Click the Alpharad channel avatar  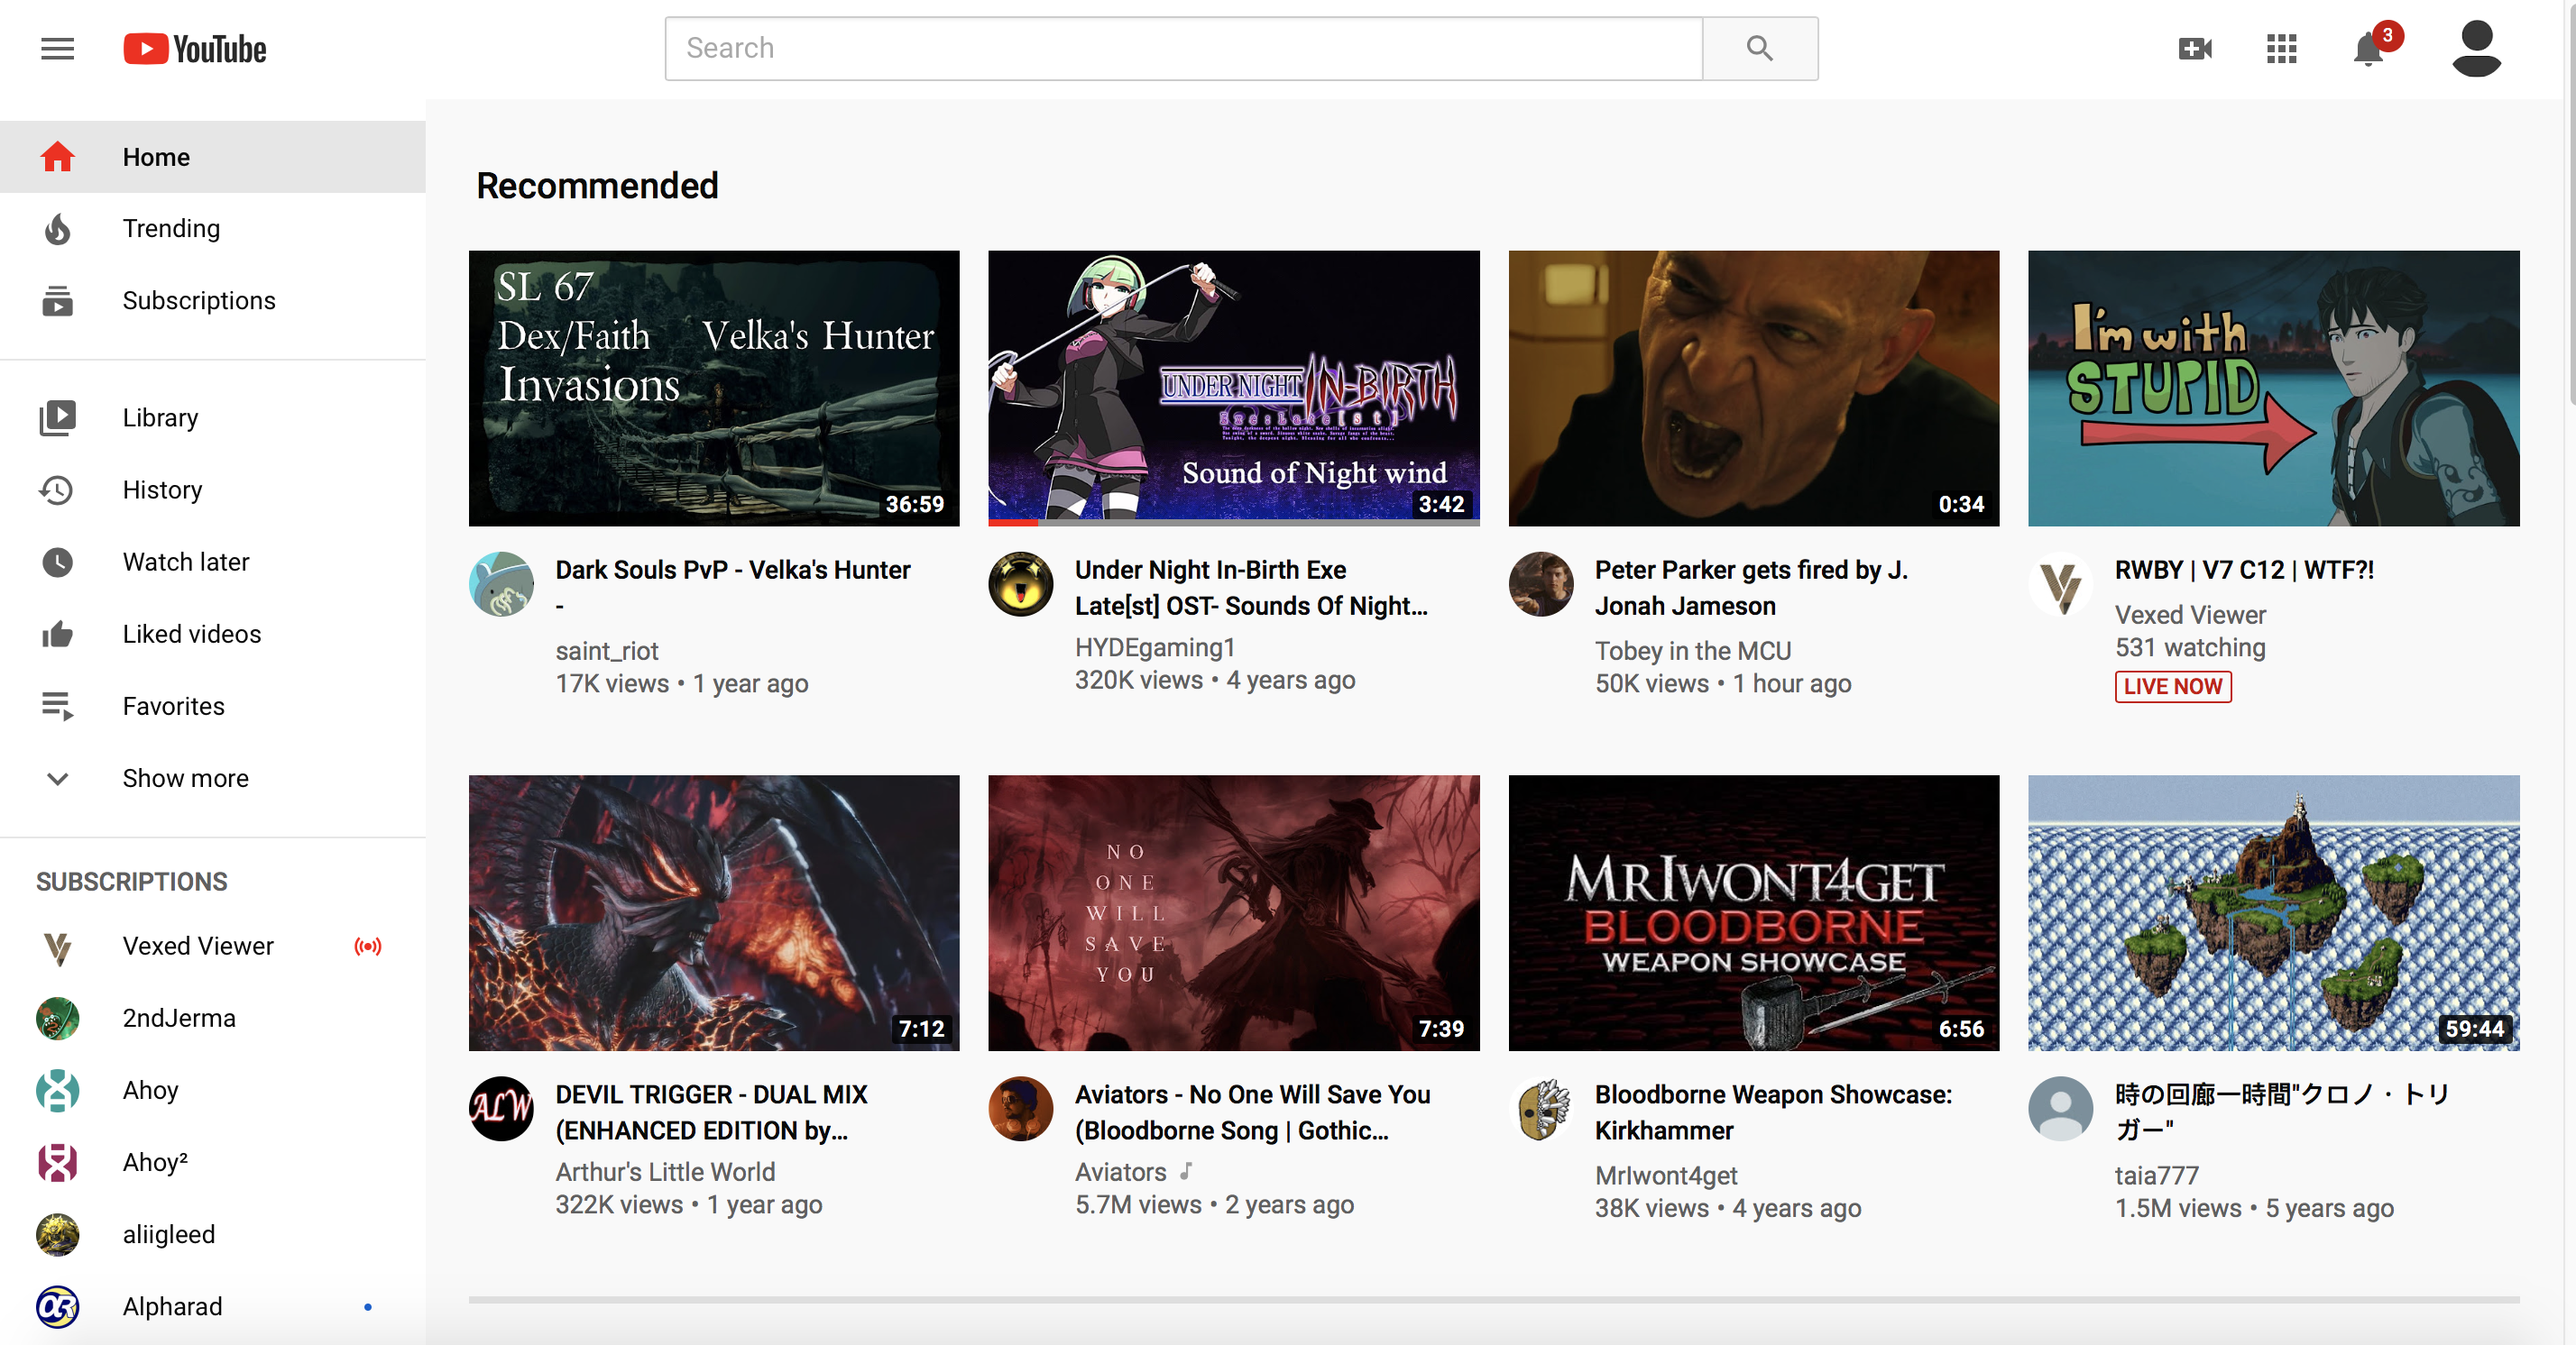(x=57, y=1306)
